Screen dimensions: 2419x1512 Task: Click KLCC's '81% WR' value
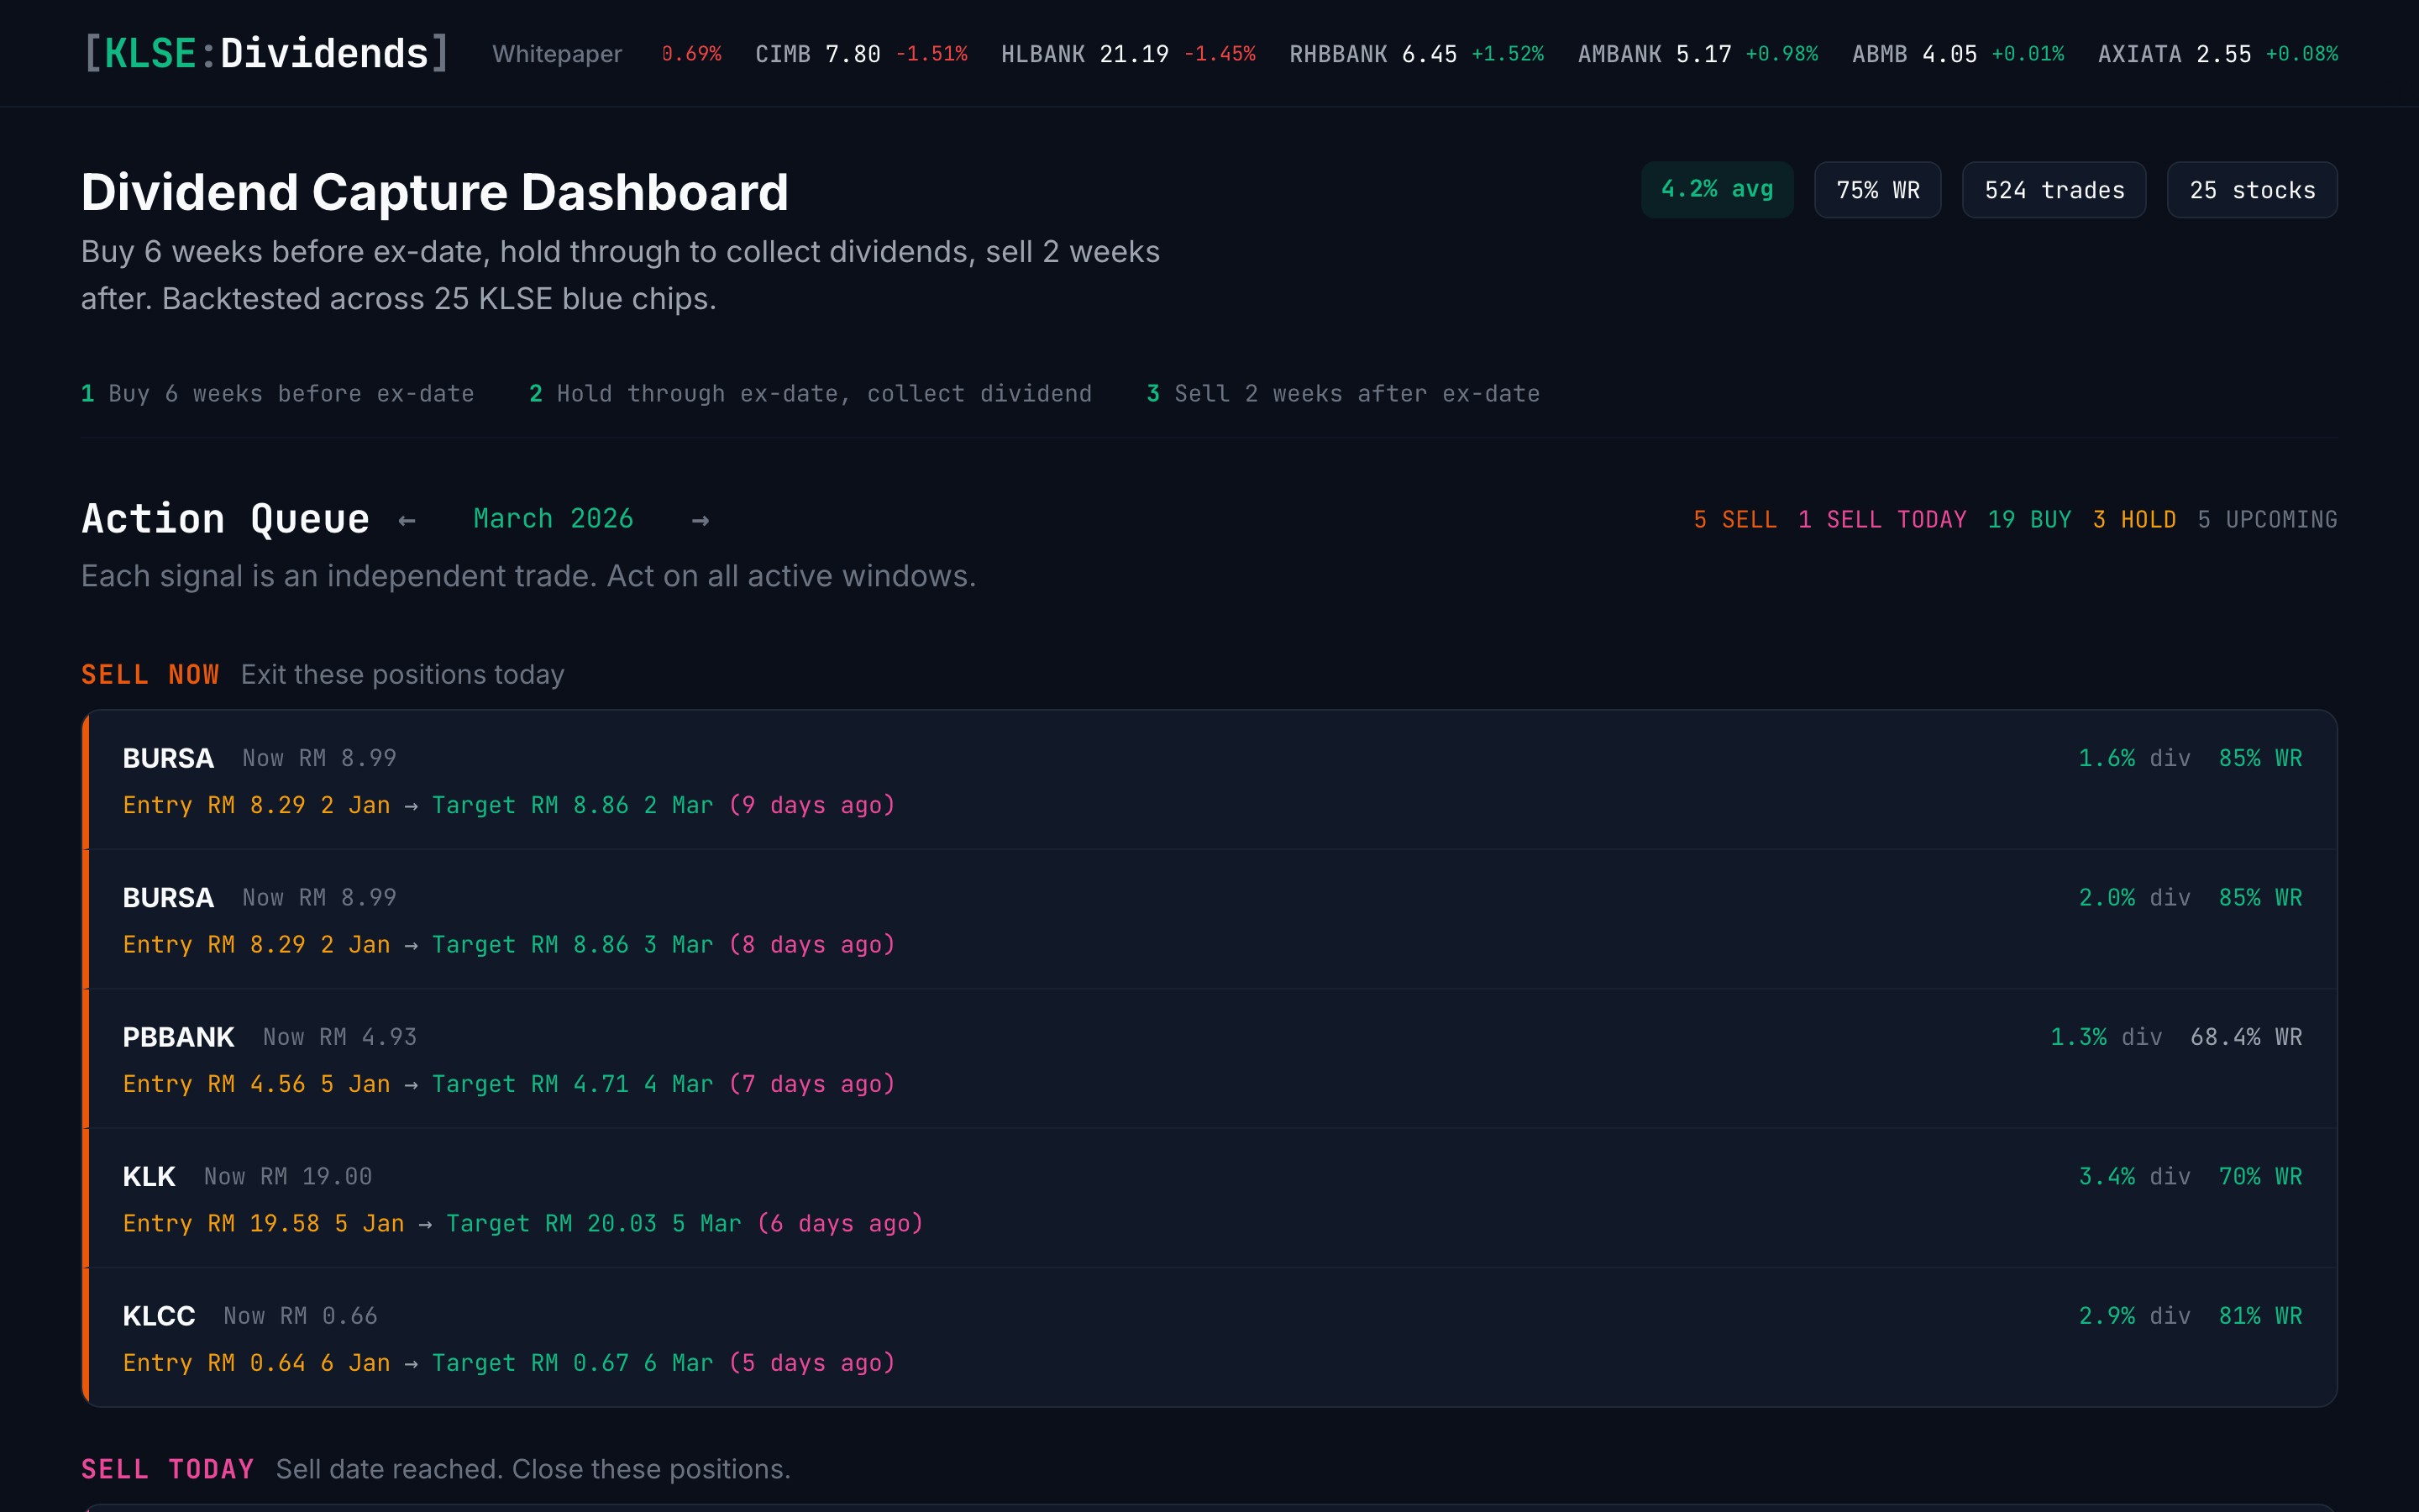point(2261,1316)
